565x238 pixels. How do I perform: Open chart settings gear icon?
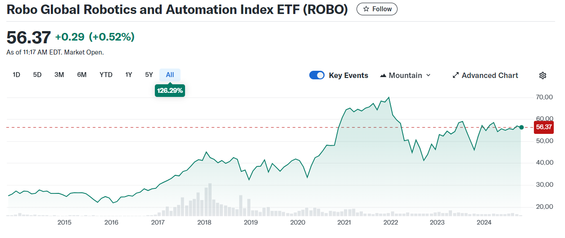[542, 75]
